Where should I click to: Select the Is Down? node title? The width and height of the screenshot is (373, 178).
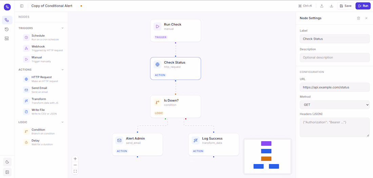(171, 100)
